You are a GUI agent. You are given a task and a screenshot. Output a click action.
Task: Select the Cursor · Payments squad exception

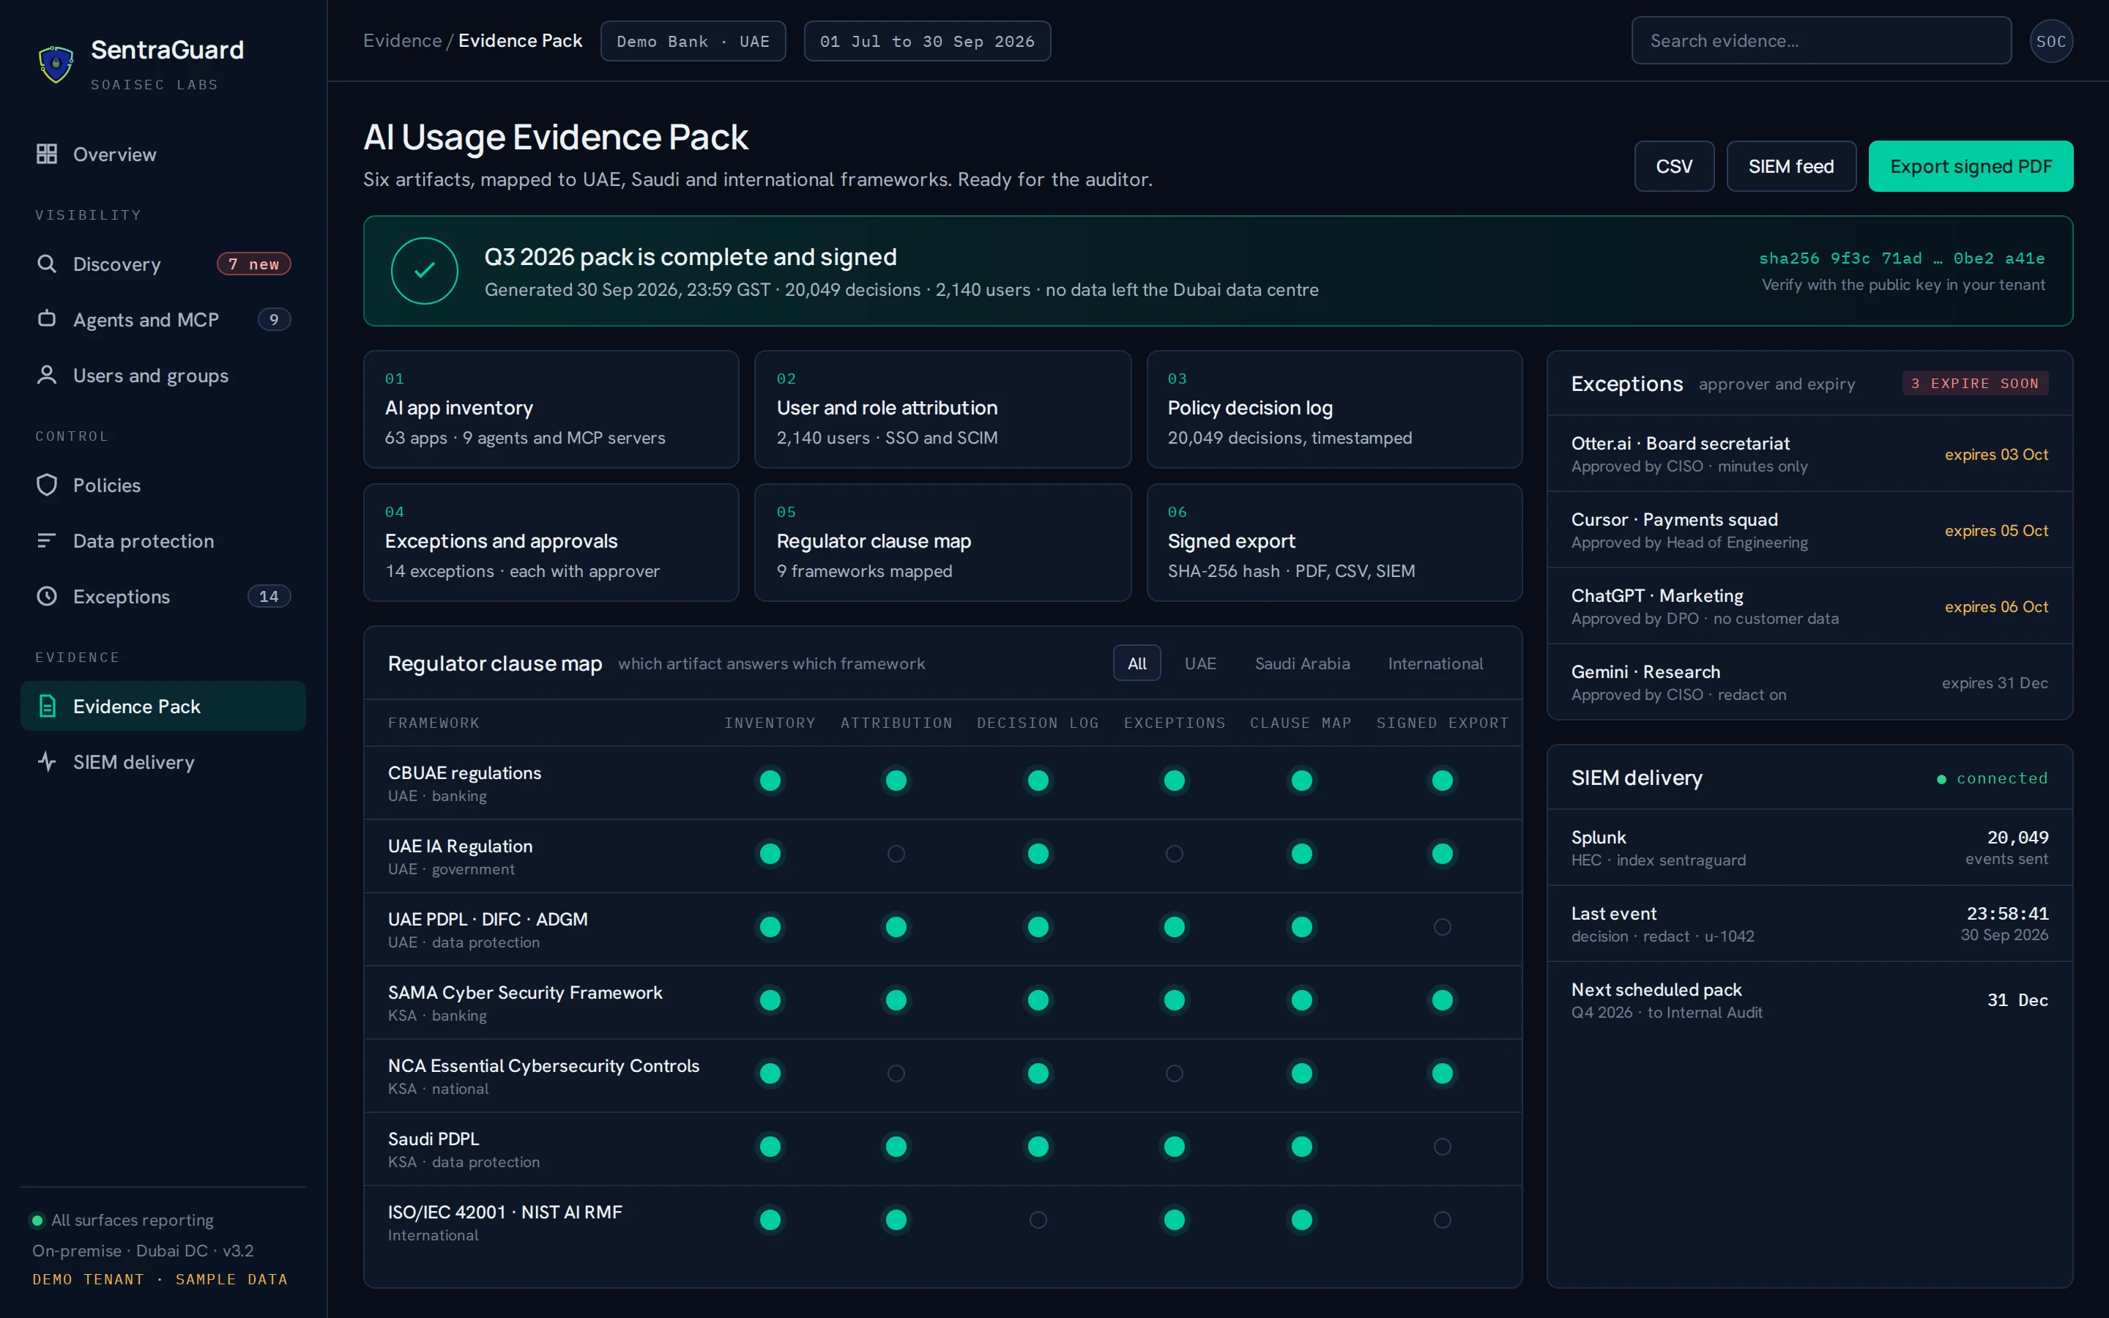coord(1809,530)
